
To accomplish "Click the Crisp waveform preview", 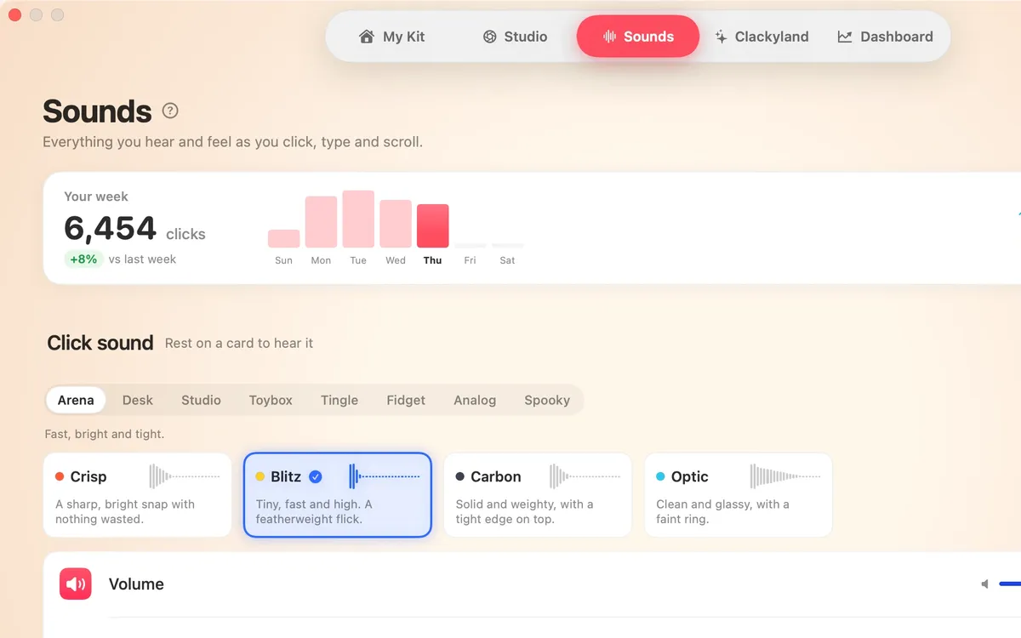I will tap(185, 476).
